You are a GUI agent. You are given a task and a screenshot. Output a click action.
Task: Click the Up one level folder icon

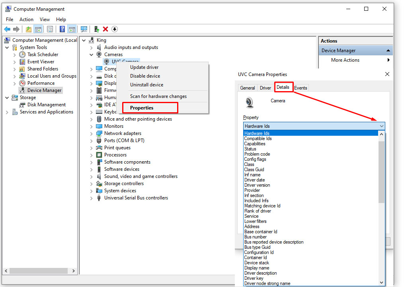(29, 29)
